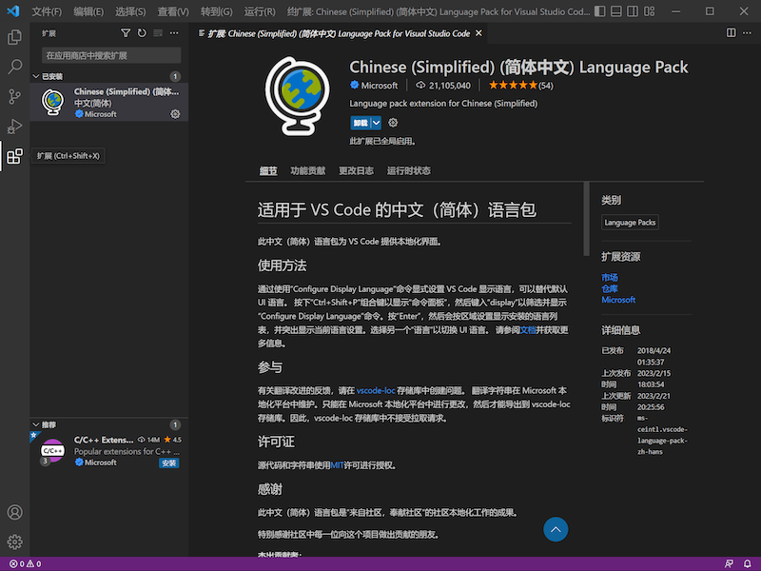Screen dimensions: 761x571
Task: Collapse the 推荐 (Recommended) section
Action: point(38,424)
